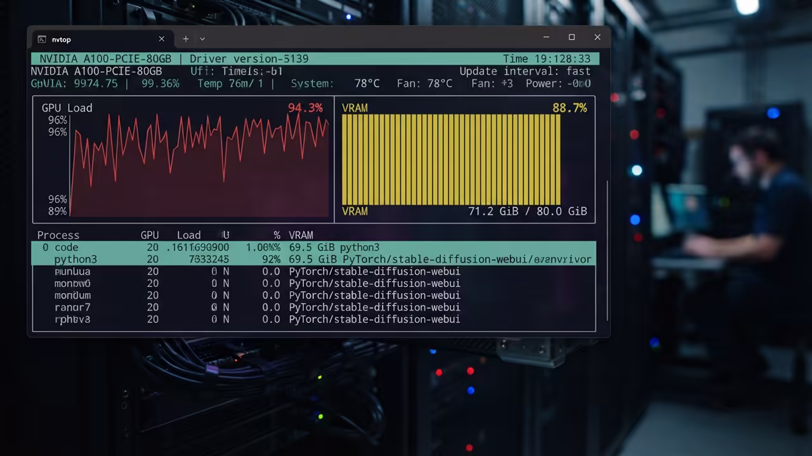This screenshot has height=456, width=812.
Task: Click the 94.3% GPU load value
Action: pos(305,108)
